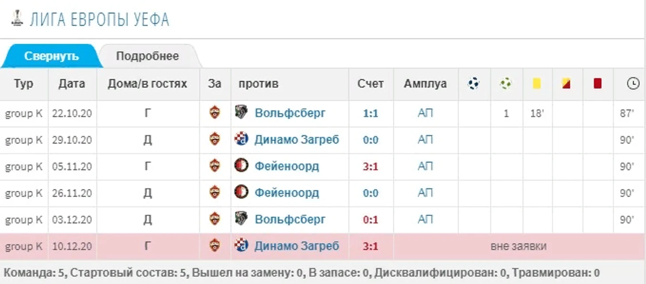Click the АП position link for 26.11.20

(x=425, y=193)
